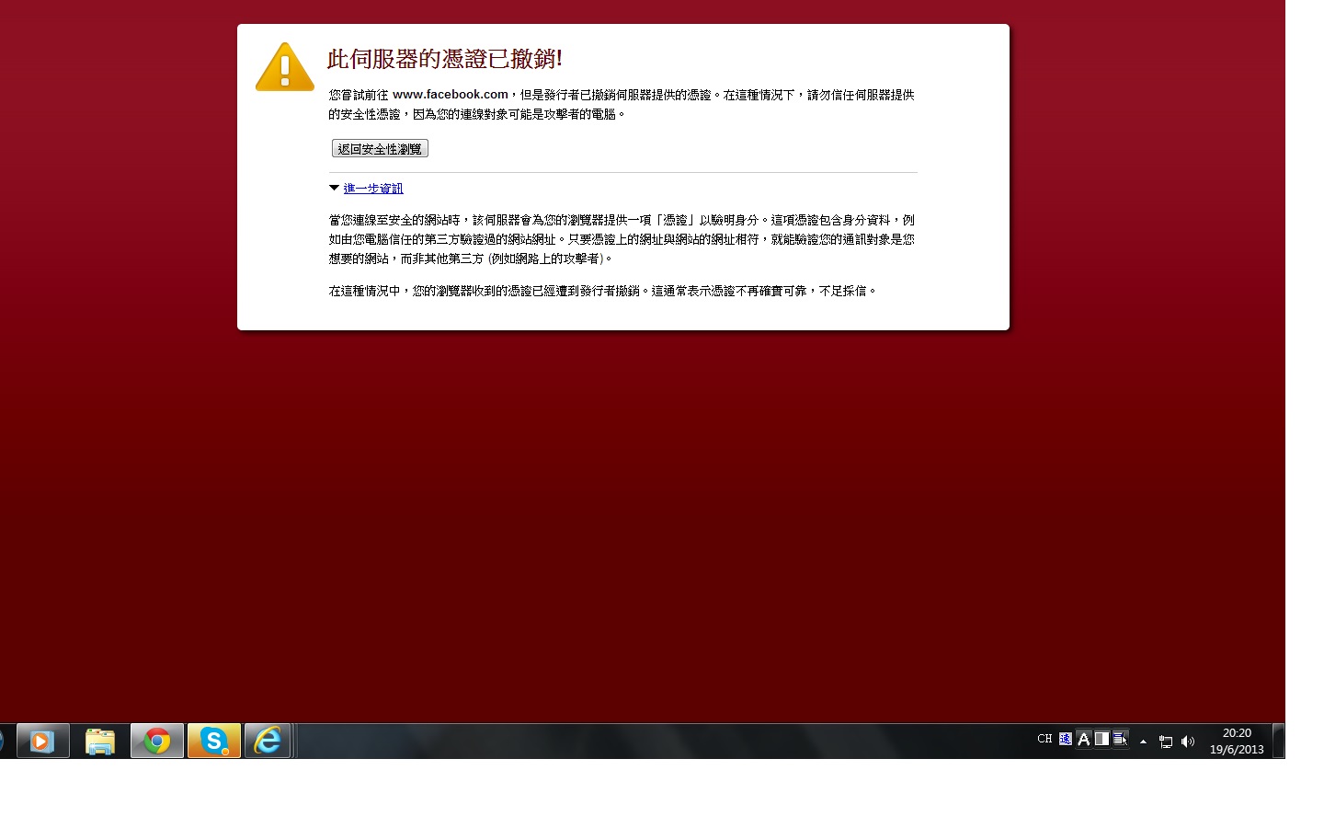The height and width of the screenshot is (828, 1324).
Task: Open the clock showing 20:20 19/6/2013
Action: 1237,741
